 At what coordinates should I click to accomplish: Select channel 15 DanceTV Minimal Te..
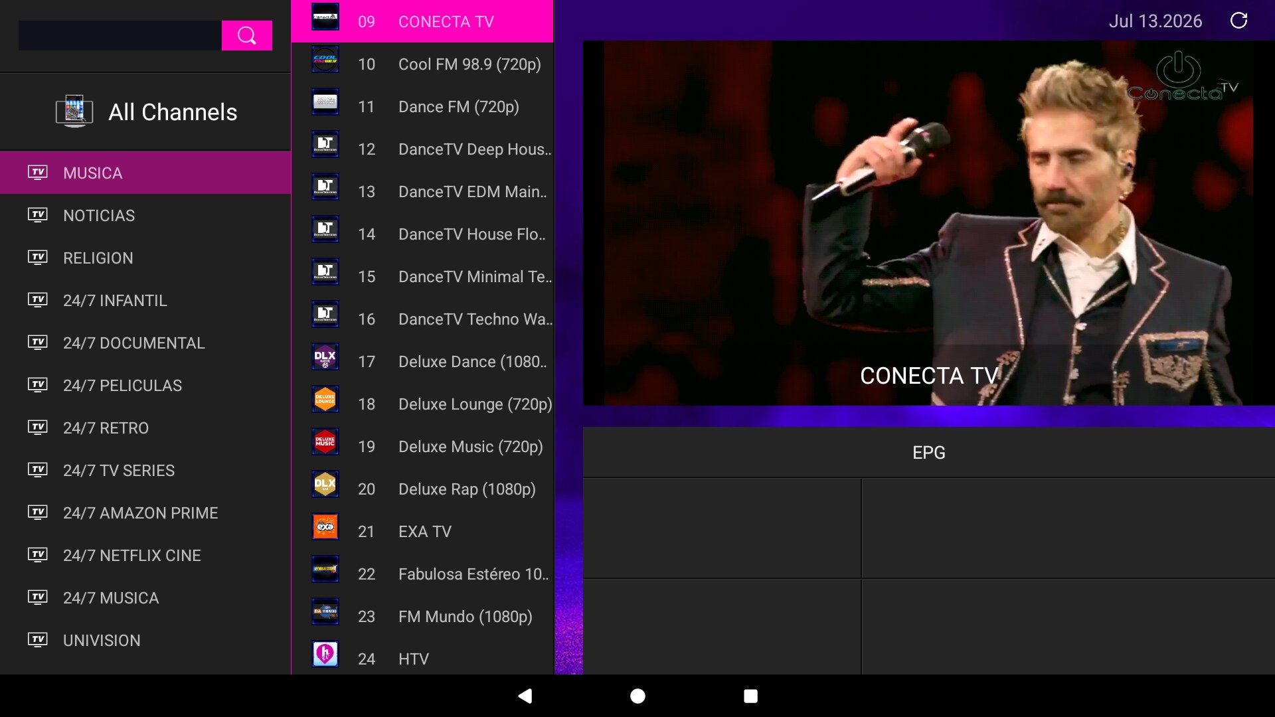(422, 276)
